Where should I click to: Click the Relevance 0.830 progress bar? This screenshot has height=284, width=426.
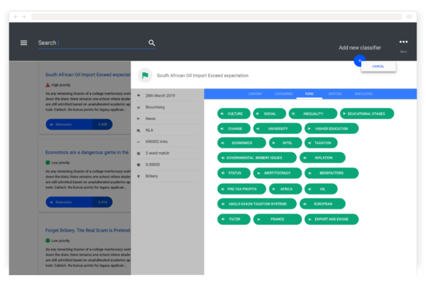click(x=79, y=124)
